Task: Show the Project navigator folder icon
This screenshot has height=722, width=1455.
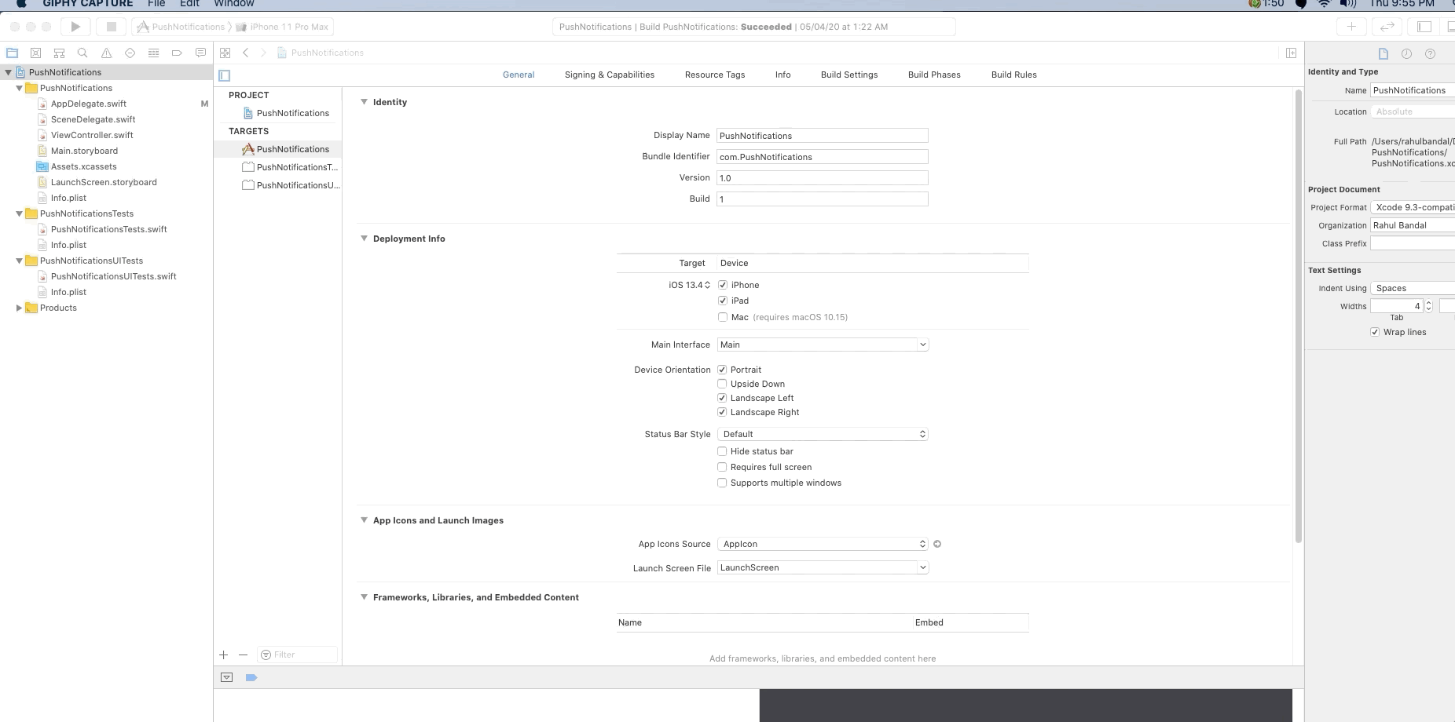Action: coord(12,53)
